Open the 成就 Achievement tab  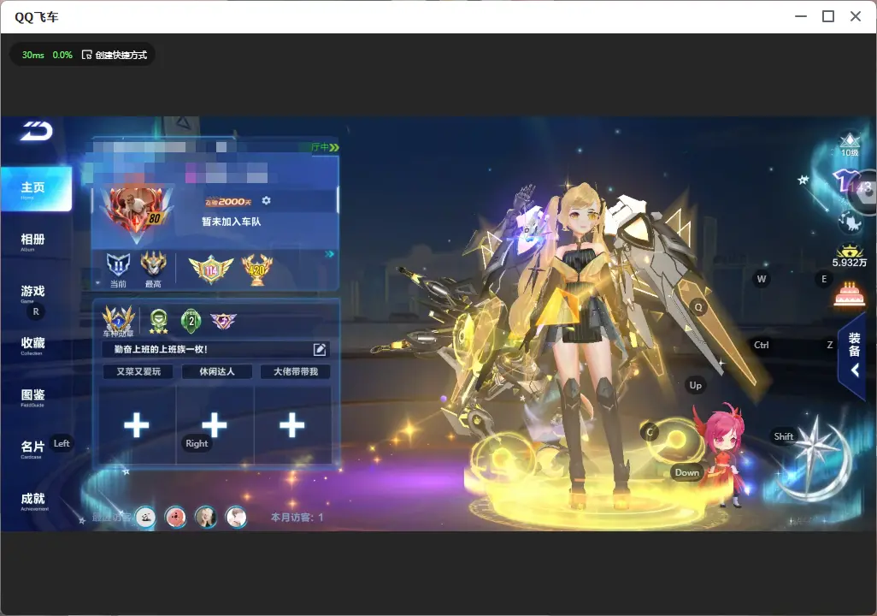pyautogui.click(x=32, y=500)
